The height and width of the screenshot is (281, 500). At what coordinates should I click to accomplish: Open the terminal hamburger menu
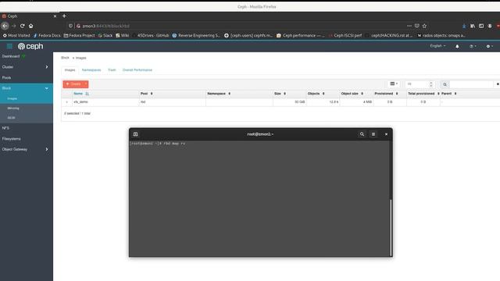point(373,134)
